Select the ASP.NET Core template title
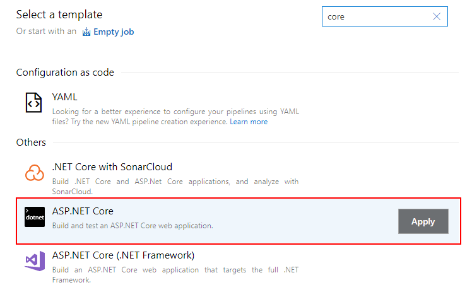This screenshot has height=297, width=472. click(x=83, y=211)
